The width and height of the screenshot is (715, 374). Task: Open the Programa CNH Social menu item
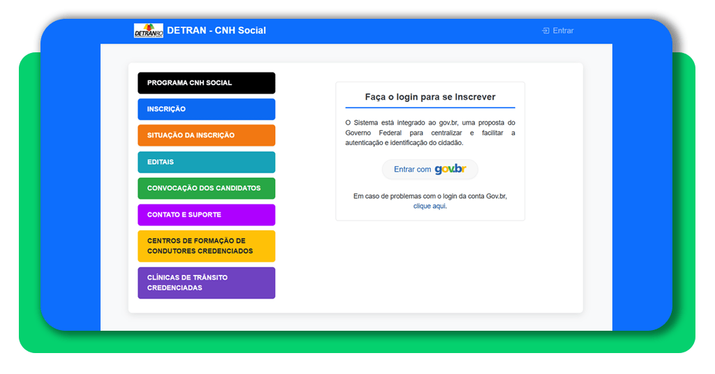click(207, 83)
